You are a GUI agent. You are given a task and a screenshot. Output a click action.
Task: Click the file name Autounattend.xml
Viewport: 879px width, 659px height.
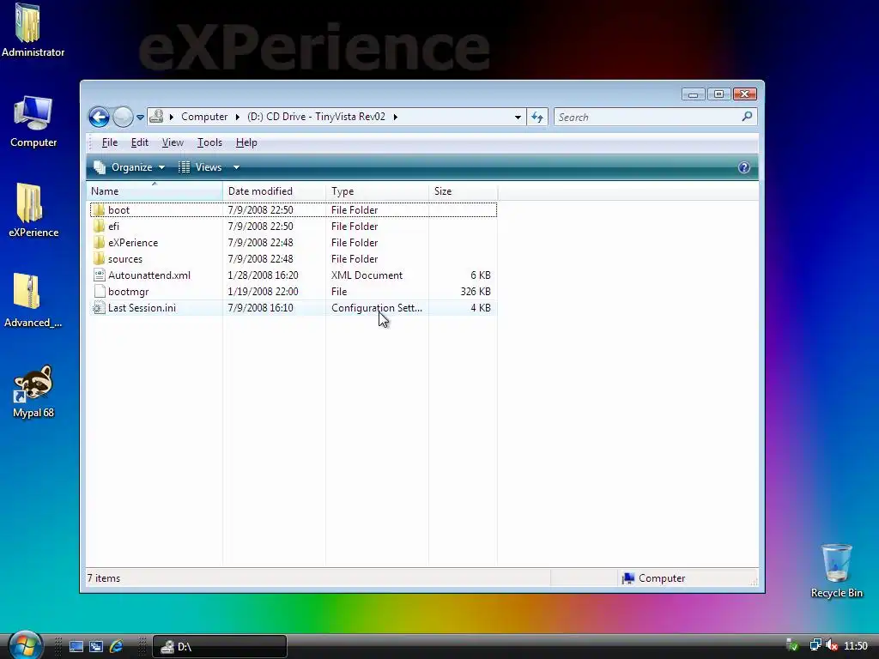[x=149, y=275]
